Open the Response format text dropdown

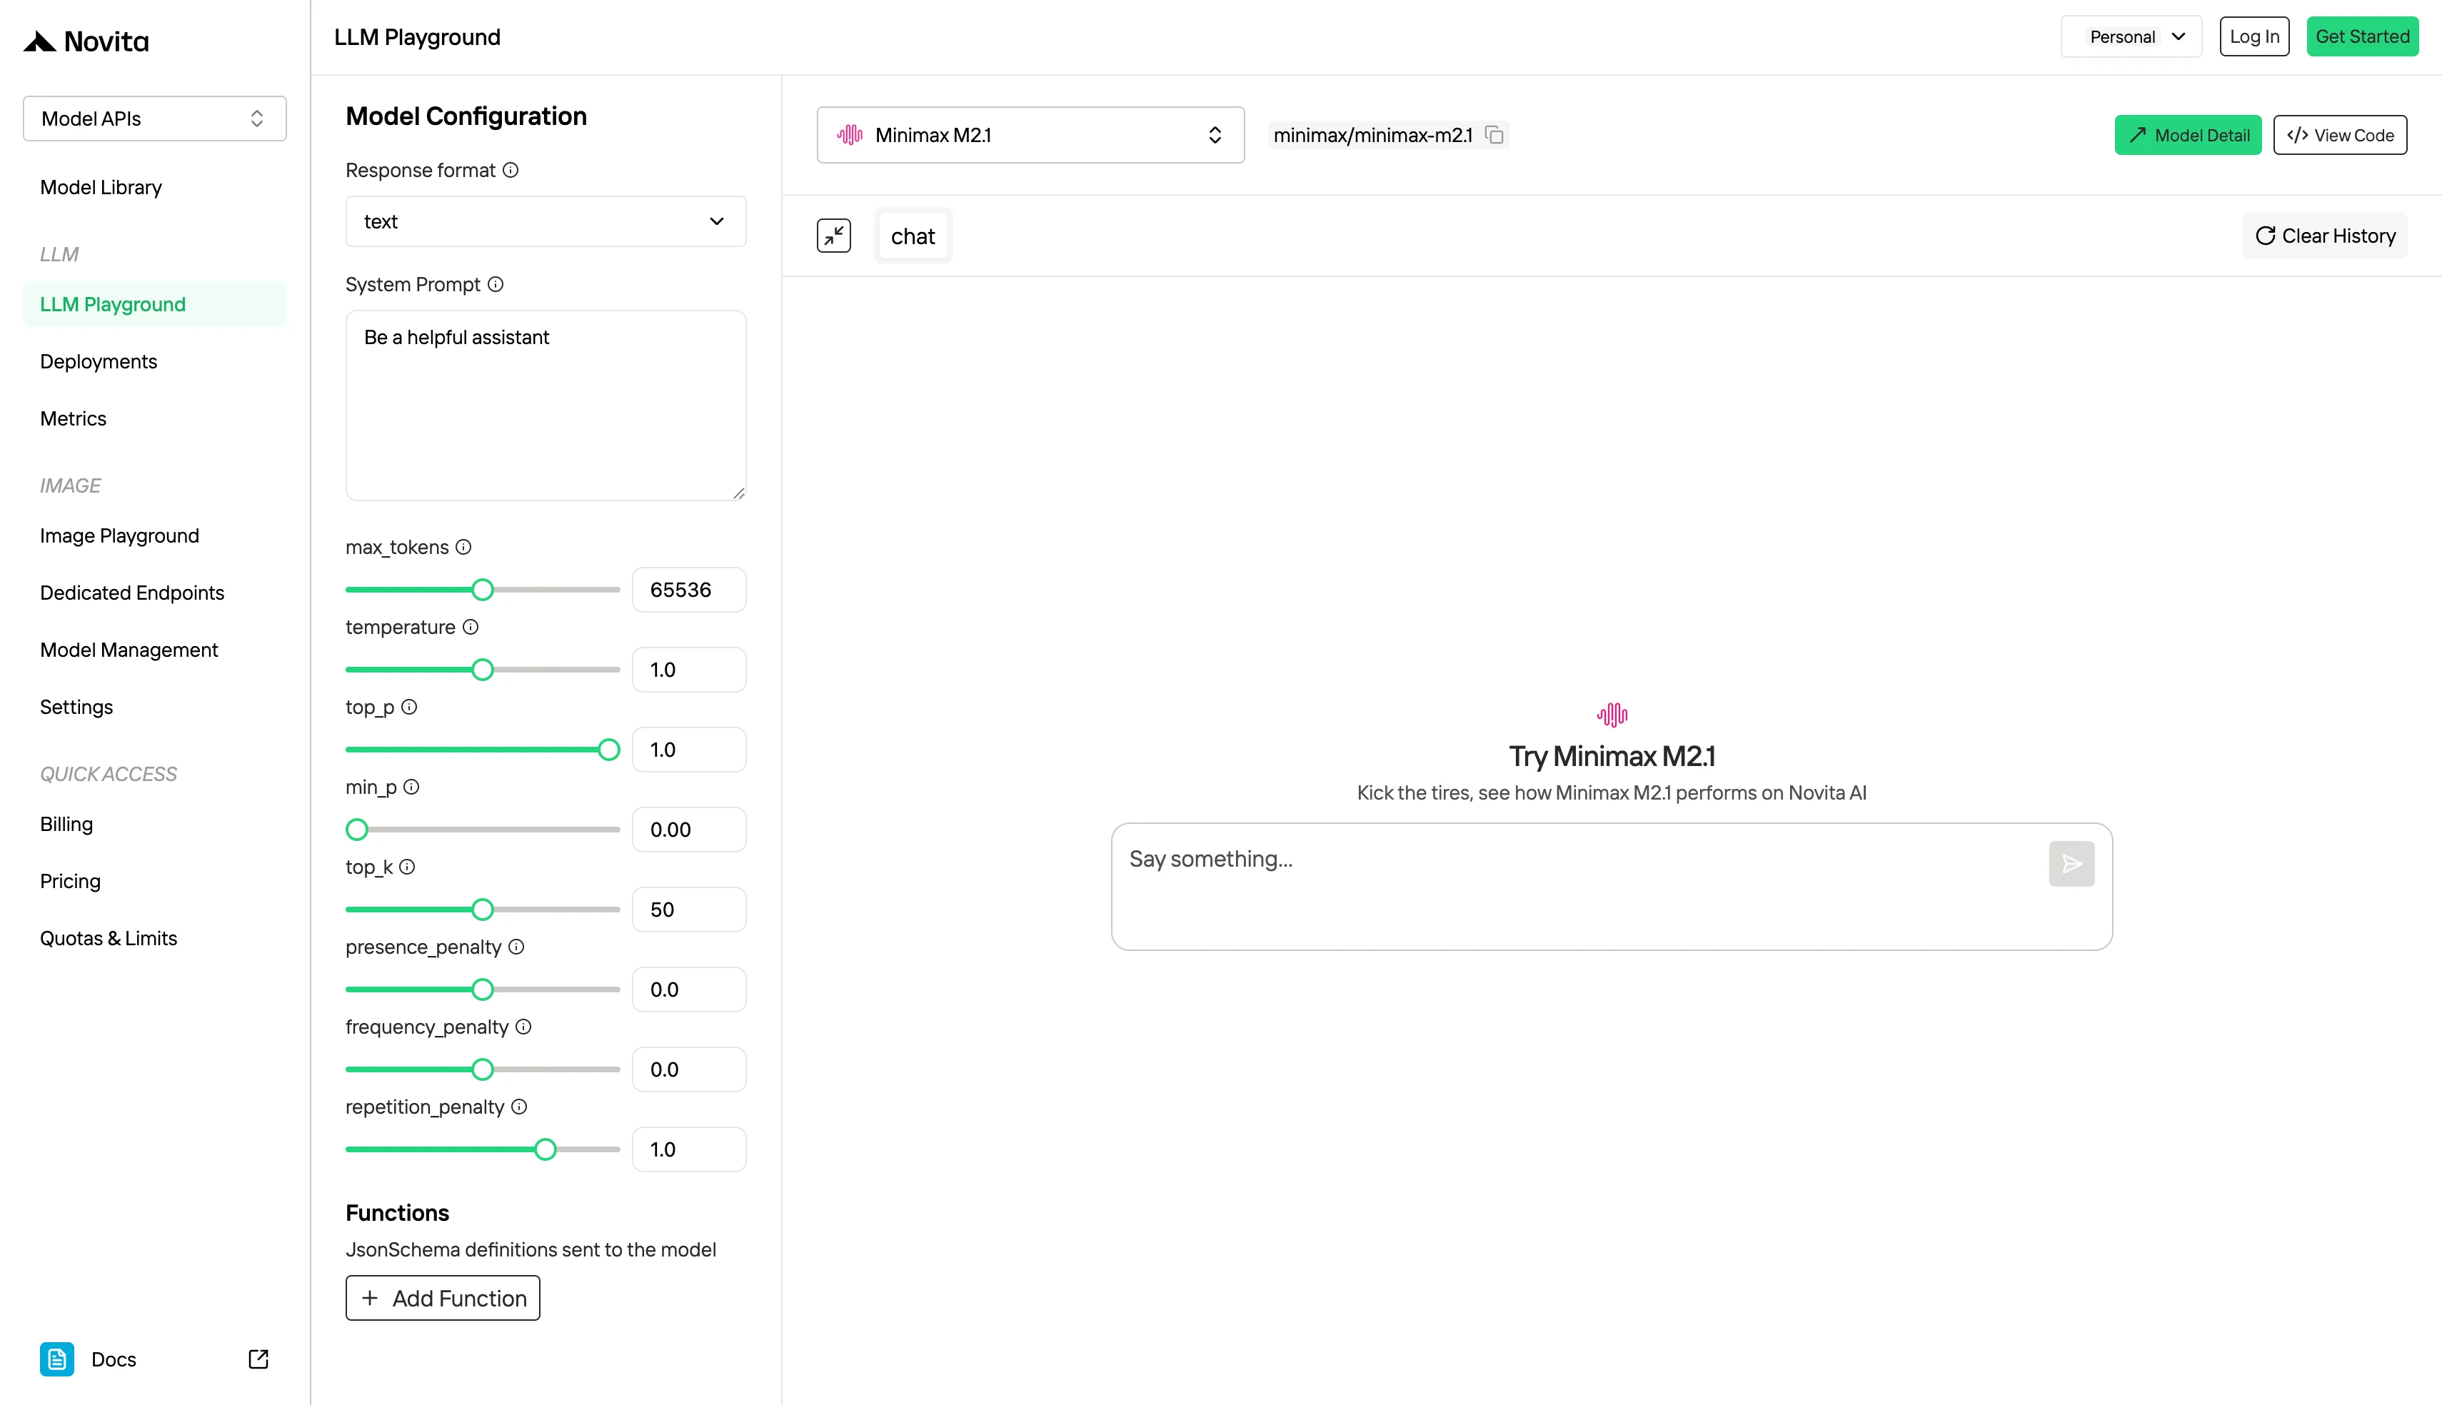(546, 221)
